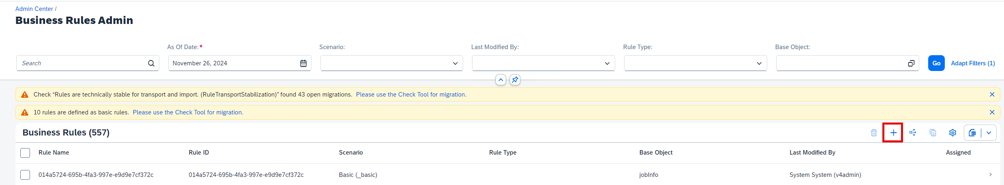Click the export to spreadsheet icon
The height and width of the screenshot is (185, 1004).
[972, 133]
